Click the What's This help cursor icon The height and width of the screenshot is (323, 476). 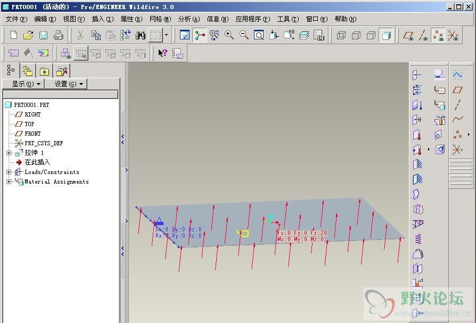click(x=163, y=53)
